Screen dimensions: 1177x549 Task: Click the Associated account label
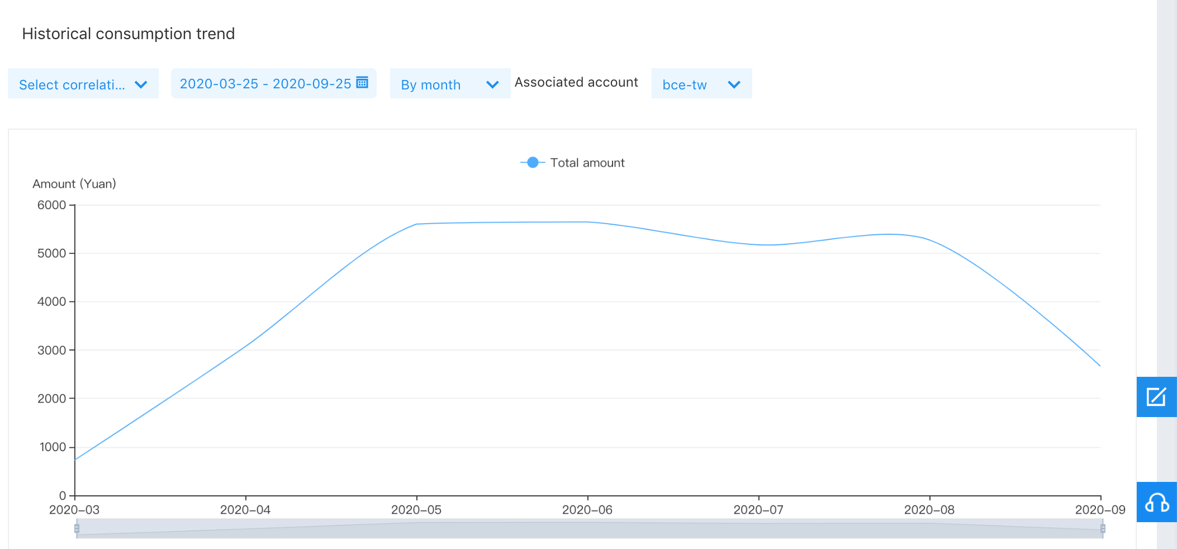576,82
